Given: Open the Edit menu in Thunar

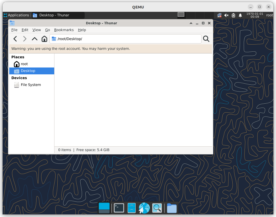Looking at the screenshot, I should [25, 30].
